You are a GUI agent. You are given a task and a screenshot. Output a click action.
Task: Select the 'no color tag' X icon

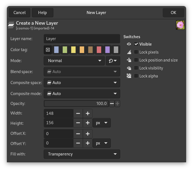pyautogui.click(x=48, y=50)
